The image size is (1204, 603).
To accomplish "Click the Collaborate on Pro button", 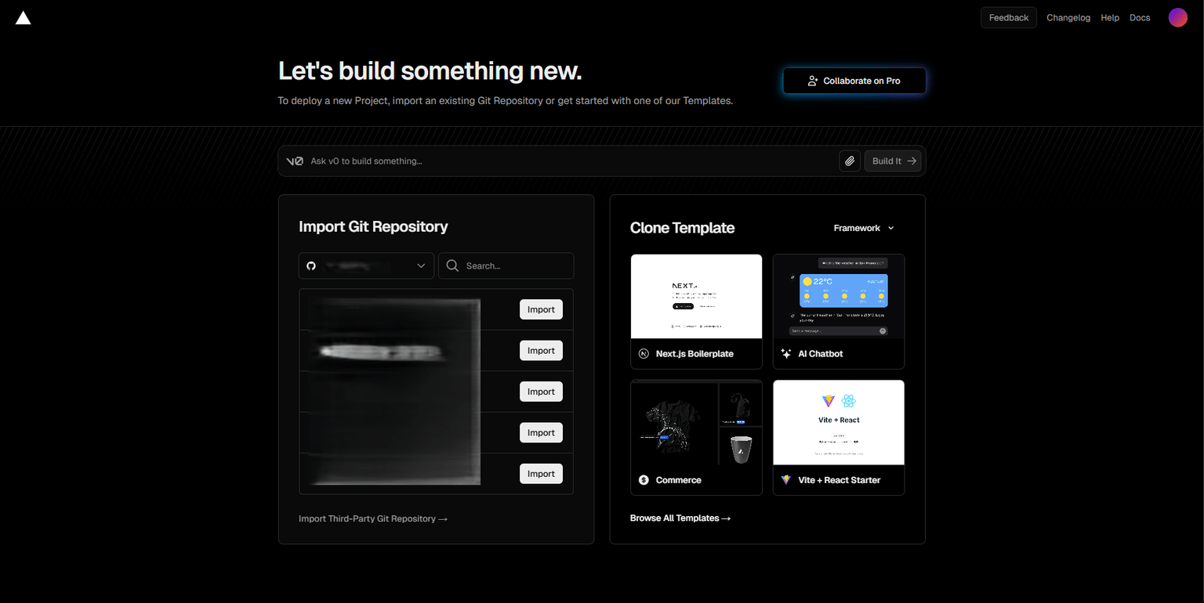I will pyautogui.click(x=854, y=81).
